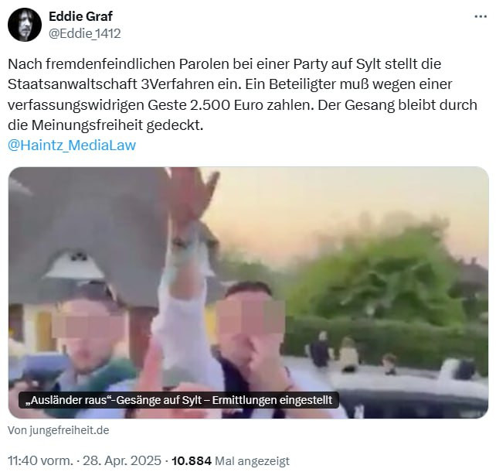Open the Eddie Graf display name
The image size is (496, 472).
[80, 16]
